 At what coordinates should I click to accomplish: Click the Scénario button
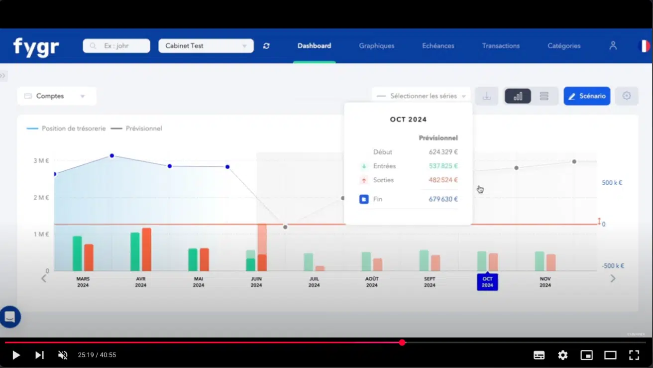tap(587, 96)
